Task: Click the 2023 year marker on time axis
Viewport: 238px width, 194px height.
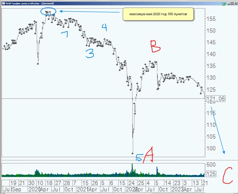Action: [x=177, y=190]
